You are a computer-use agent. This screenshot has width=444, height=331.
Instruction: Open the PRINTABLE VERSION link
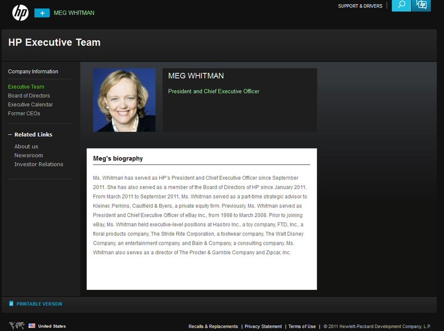point(39,304)
